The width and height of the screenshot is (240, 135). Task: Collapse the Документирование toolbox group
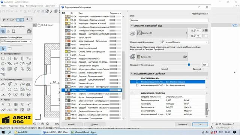(1, 79)
